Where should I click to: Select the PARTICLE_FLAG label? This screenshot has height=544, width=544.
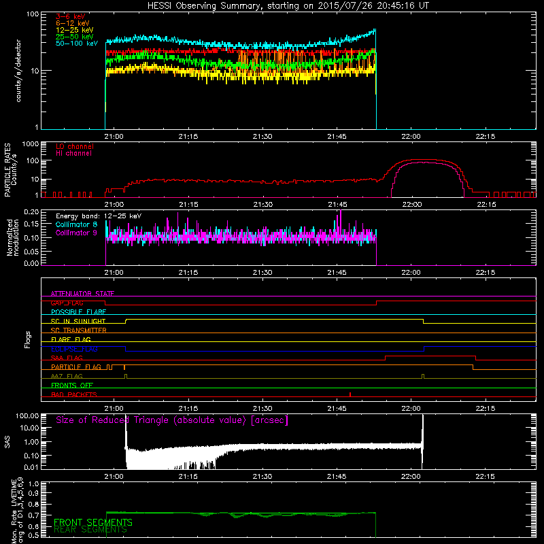click(76, 367)
